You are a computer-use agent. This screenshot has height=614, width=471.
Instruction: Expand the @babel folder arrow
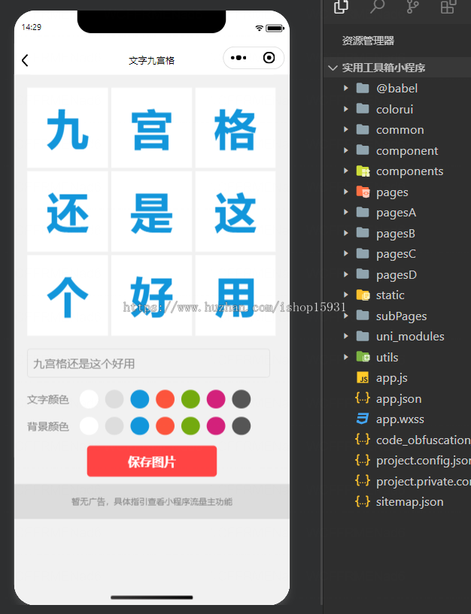[x=345, y=88]
